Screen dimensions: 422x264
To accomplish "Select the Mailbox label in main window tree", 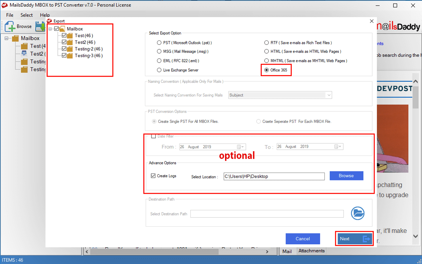I will (30, 38).
